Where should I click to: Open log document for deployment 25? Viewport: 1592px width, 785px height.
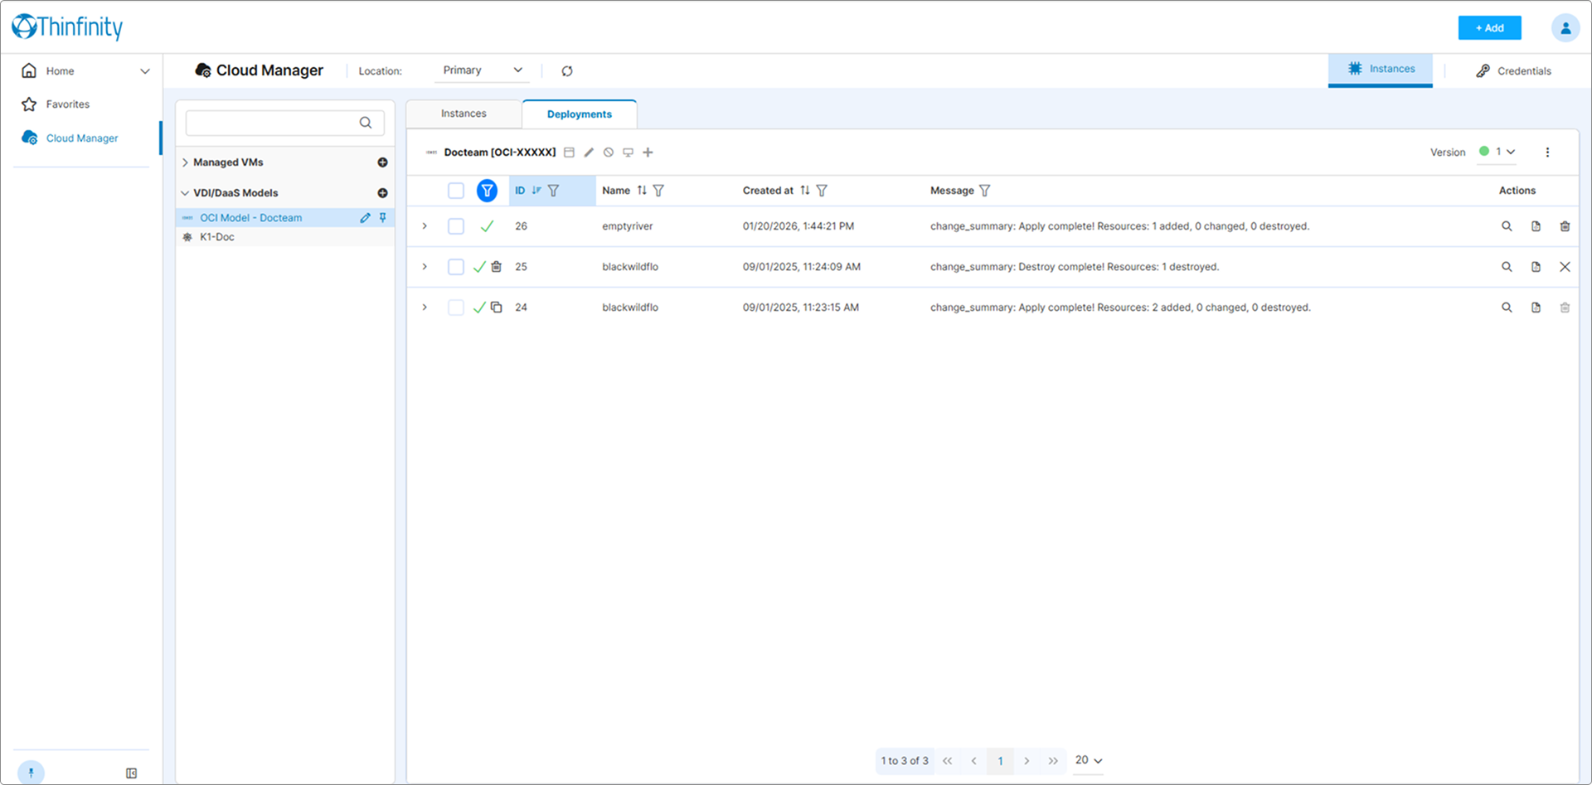(x=1536, y=267)
